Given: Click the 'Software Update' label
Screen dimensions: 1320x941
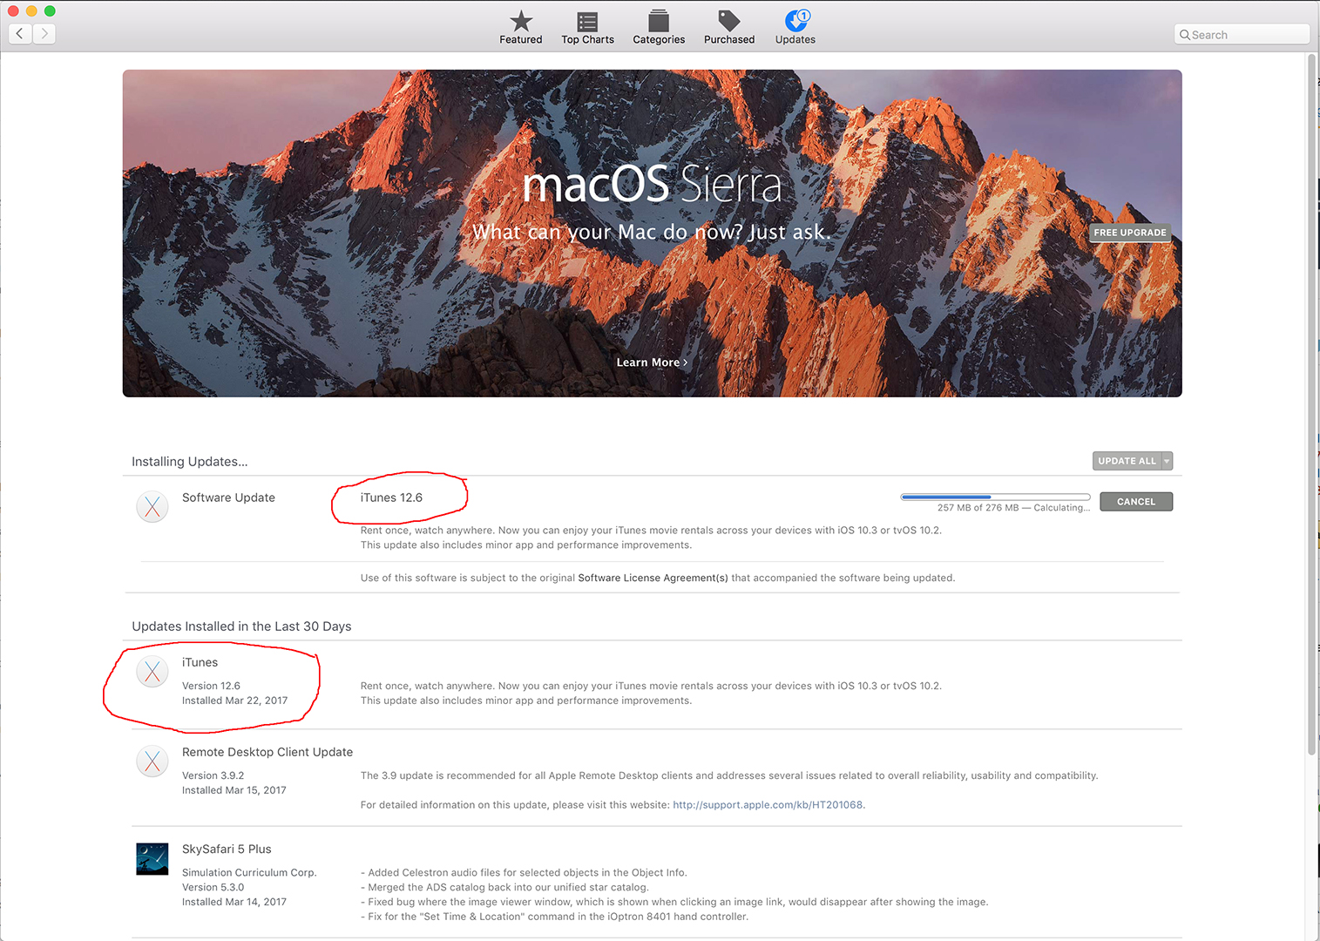Looking at the screenshot, I should [228, 498].
